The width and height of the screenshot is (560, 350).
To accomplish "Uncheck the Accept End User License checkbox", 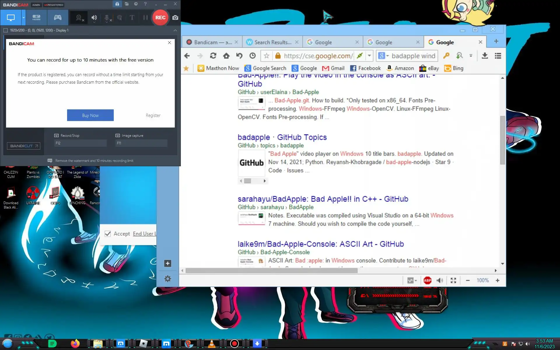I will click(108, 234).
